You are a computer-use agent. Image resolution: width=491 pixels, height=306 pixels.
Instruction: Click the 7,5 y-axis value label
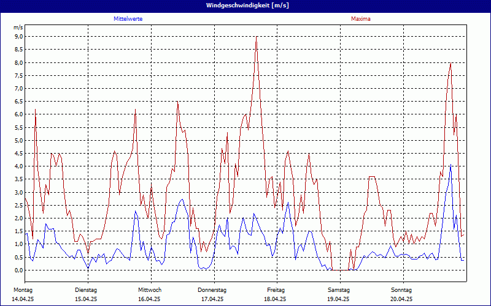coord(18,75)
